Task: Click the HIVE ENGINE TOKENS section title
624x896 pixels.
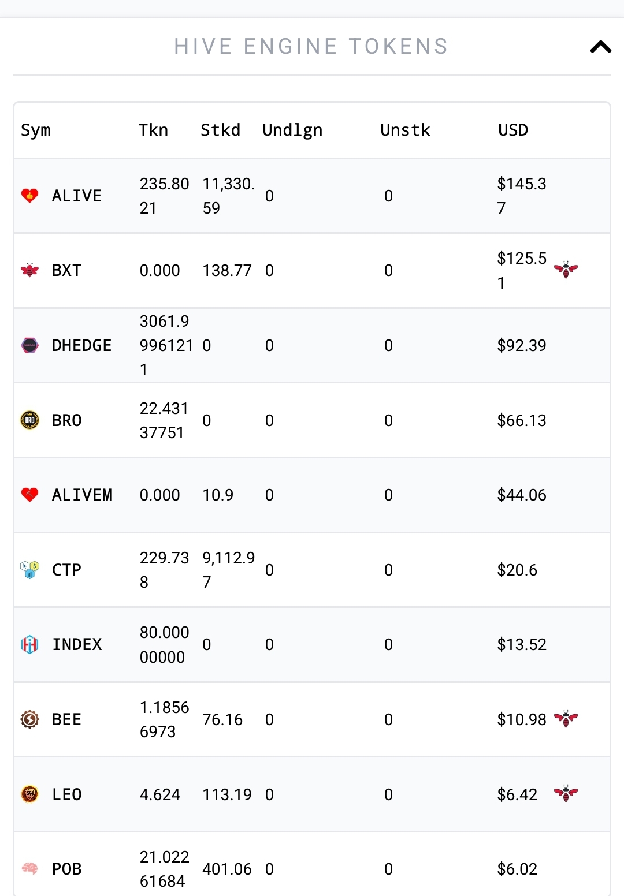Action: coord(311,47)
